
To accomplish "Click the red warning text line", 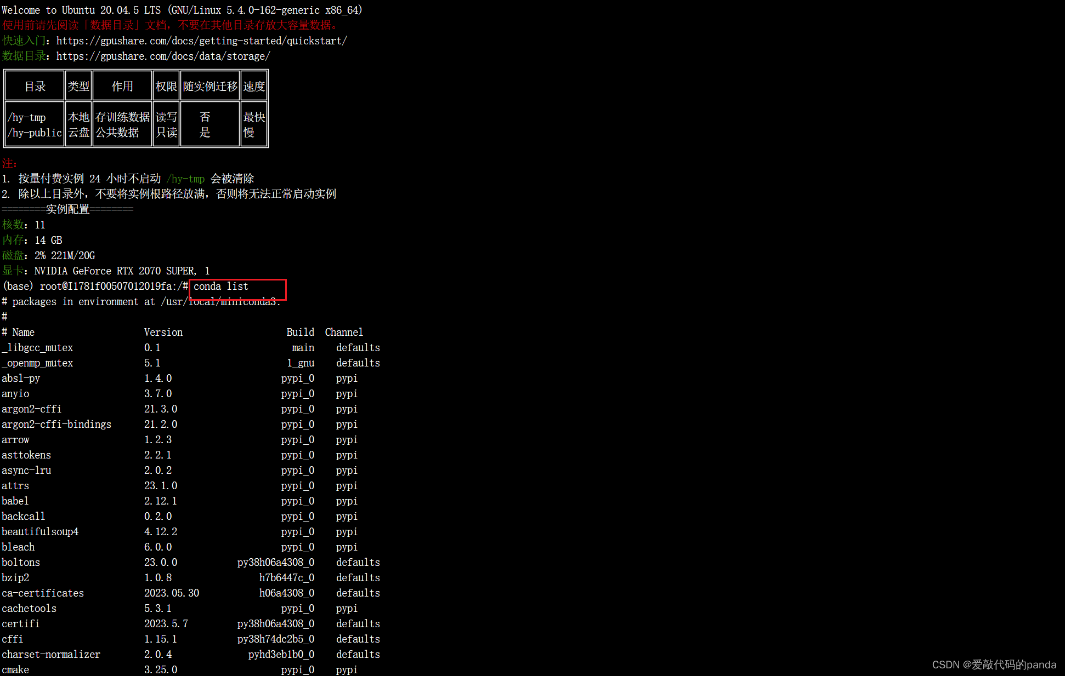I will click(170, 25).
